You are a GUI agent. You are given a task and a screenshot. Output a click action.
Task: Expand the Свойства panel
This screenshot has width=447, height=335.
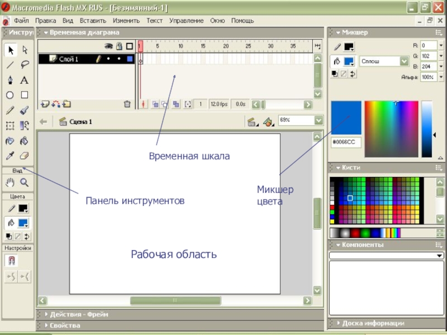46,326
